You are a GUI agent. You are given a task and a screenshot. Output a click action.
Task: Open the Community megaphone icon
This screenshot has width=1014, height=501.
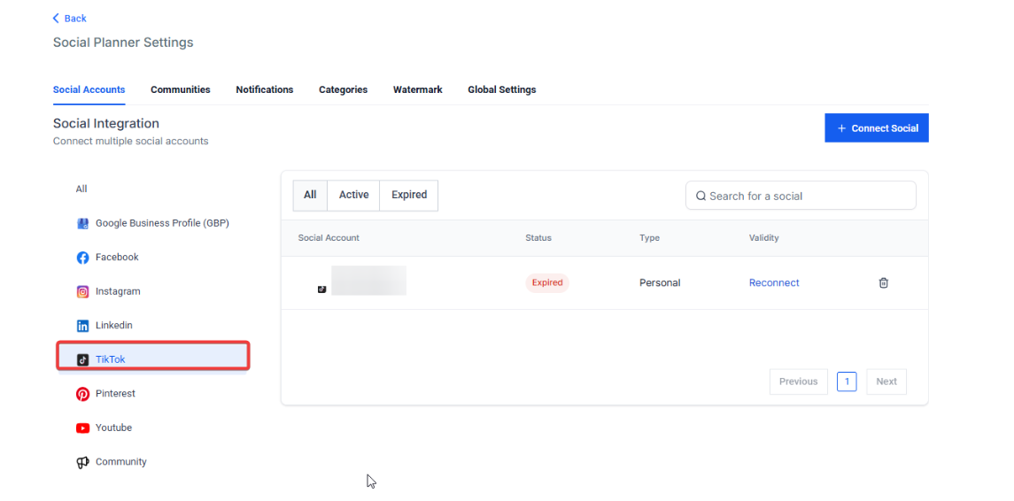coord(82,462)
